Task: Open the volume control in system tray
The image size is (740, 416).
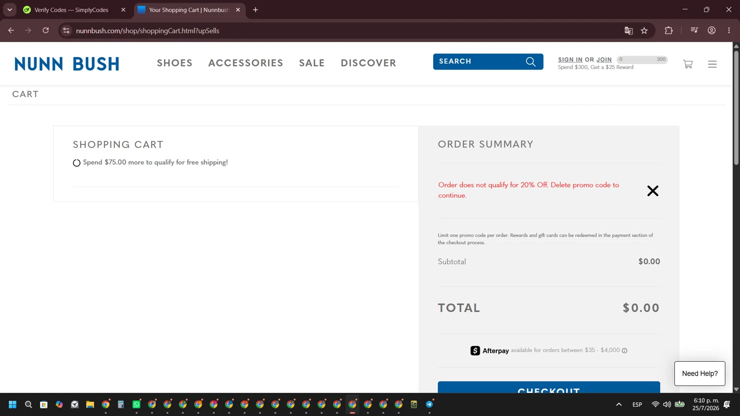Action: tap(667, 405)
